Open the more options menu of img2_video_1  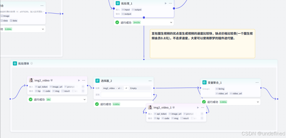coord(203,107)
